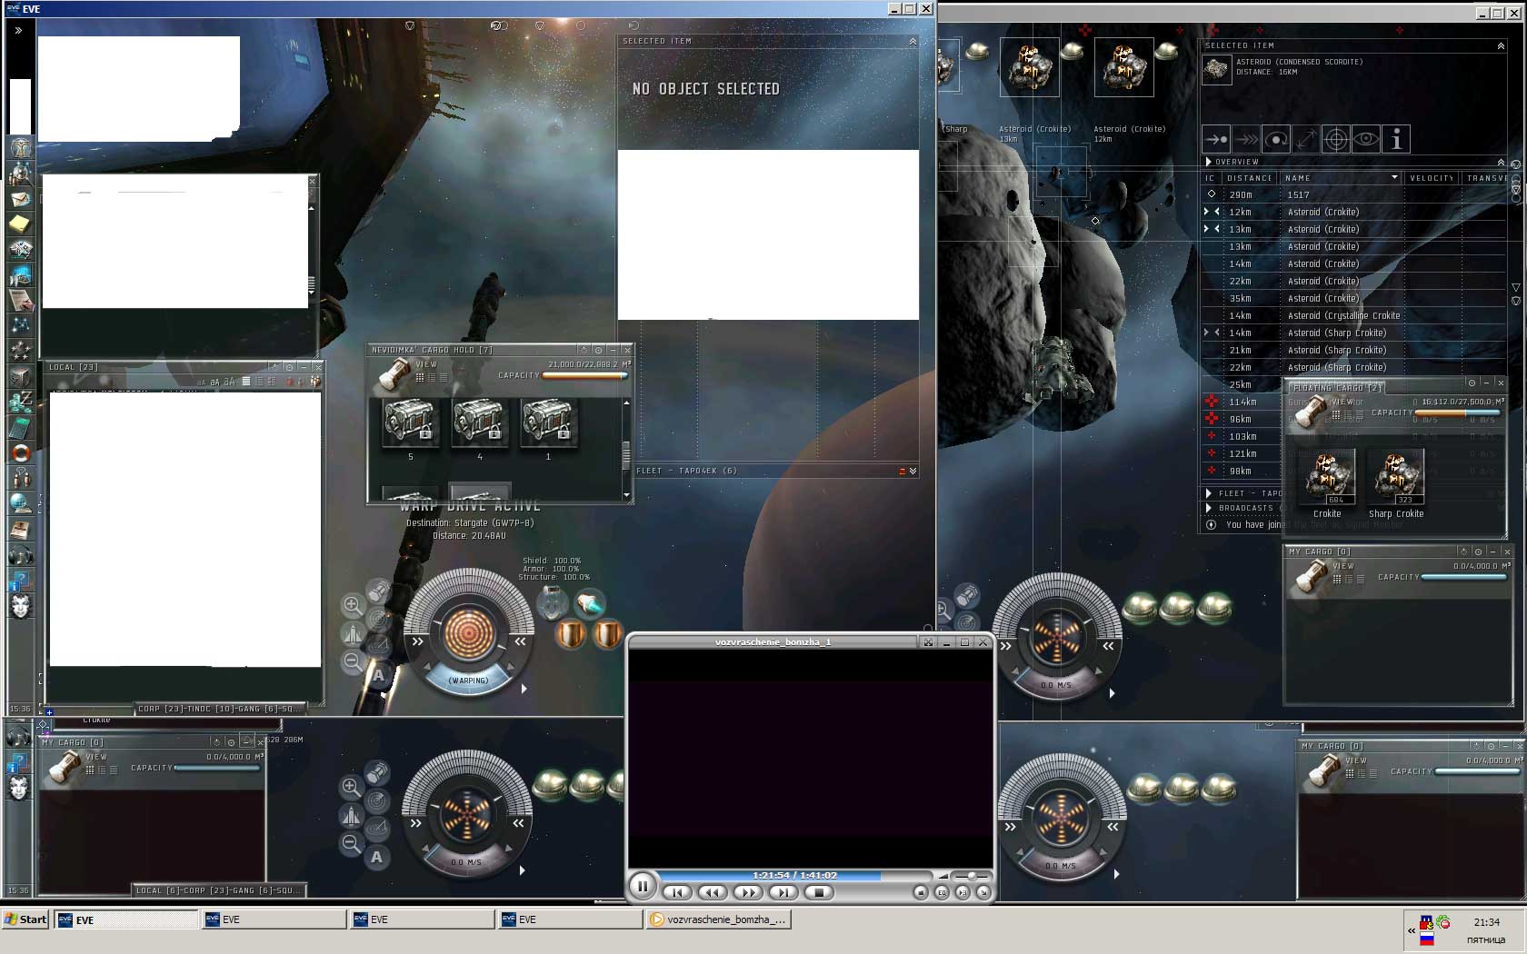Click the Orbit icon for the selected asteroid

(x=1276, y=139)
